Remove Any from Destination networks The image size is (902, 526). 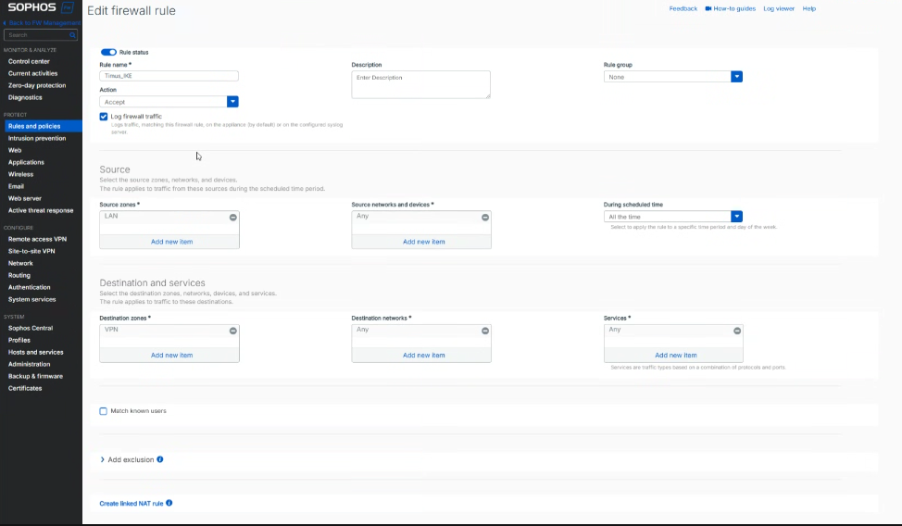point(485,331)
